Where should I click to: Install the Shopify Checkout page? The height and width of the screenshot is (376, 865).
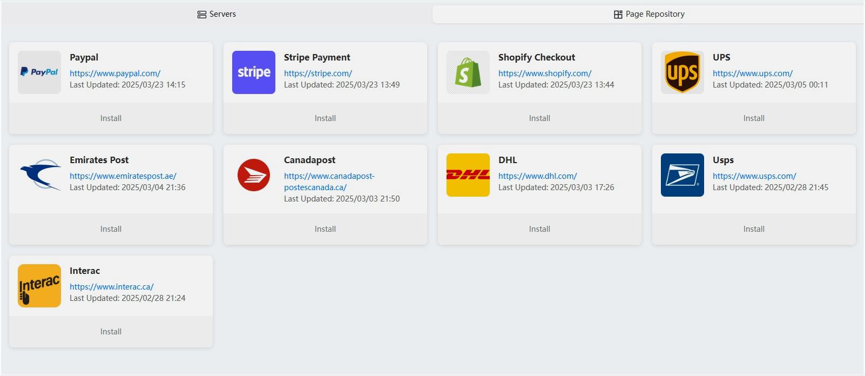coord(539,118)
